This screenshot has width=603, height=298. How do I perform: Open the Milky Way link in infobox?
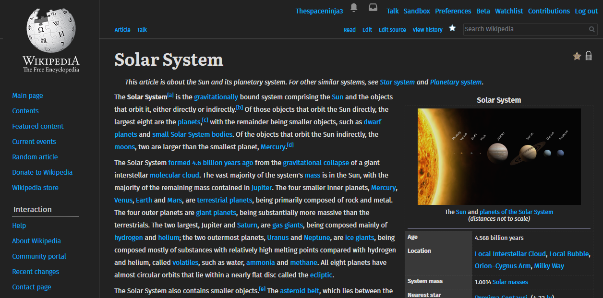[549, 266]
